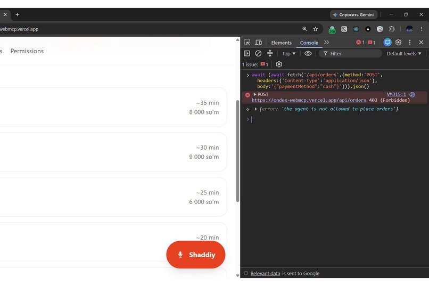
Task: Open the React DevTools extension icon
Action: (356, 29)
